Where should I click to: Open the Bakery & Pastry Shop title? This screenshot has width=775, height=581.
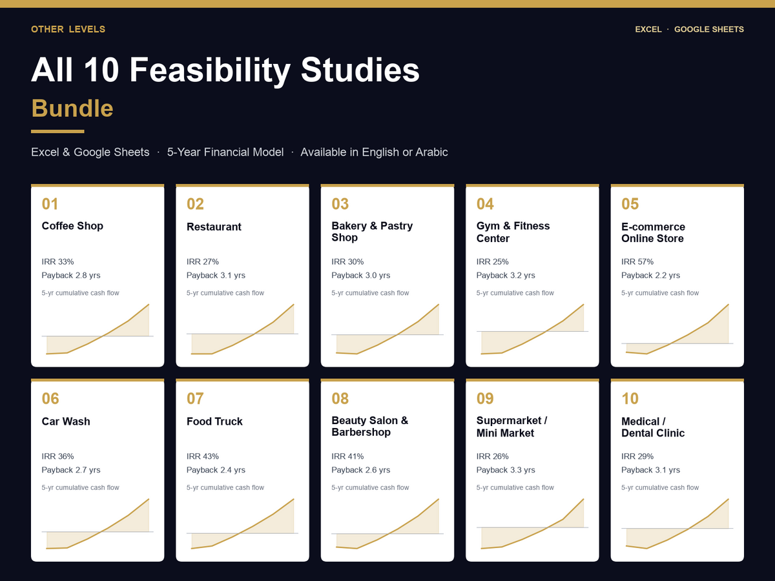[x=372, y=232]
